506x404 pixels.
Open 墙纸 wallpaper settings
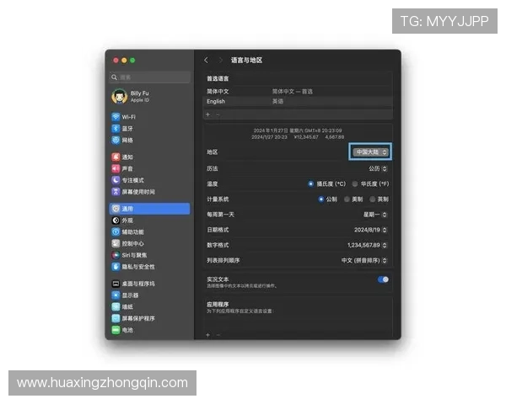pos(122,306)
